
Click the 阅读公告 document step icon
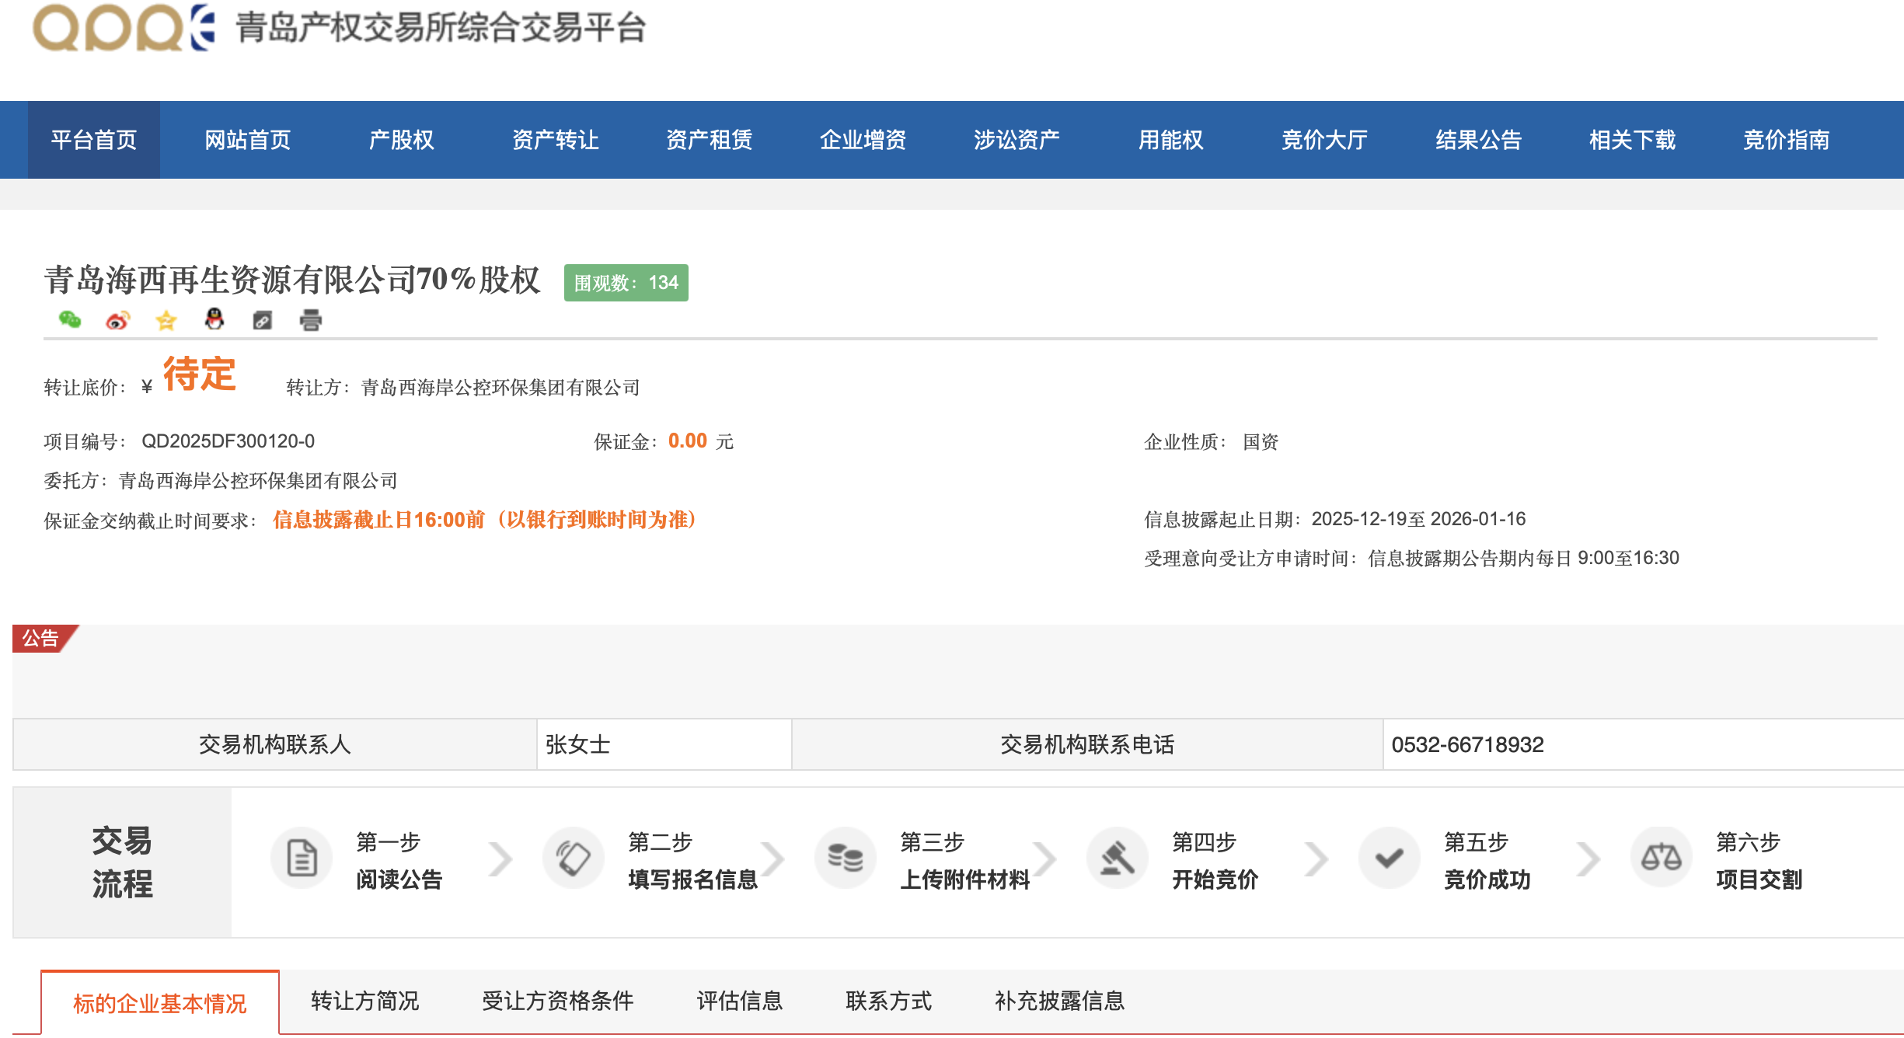tap(302, 859)
